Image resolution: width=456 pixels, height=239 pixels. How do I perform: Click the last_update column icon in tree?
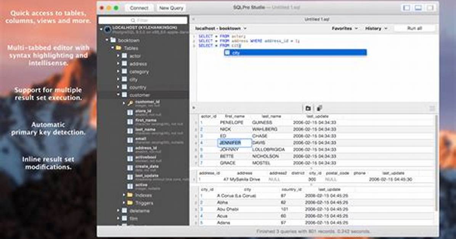tap(130, 177)
